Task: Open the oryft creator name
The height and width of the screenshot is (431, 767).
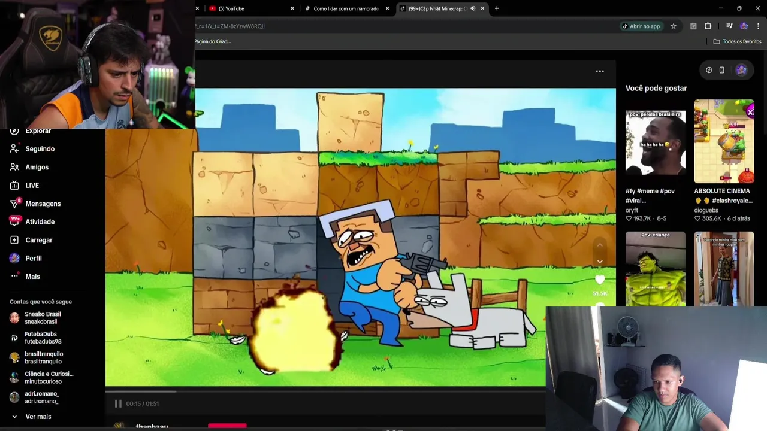Action: 632,210
